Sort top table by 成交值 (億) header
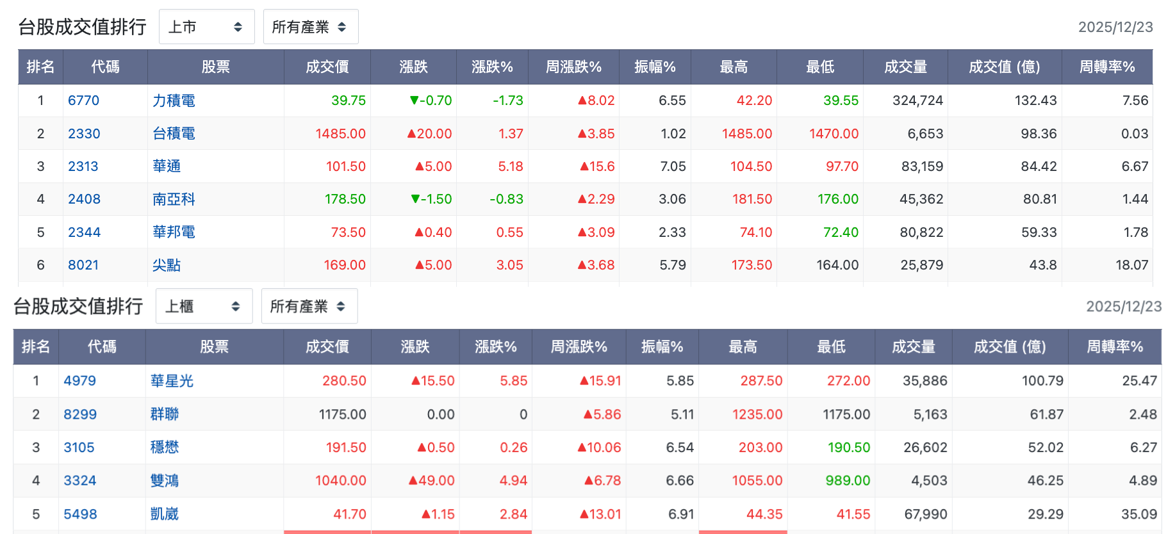This screenshot has height=534, width=1175. point(1005,67)
